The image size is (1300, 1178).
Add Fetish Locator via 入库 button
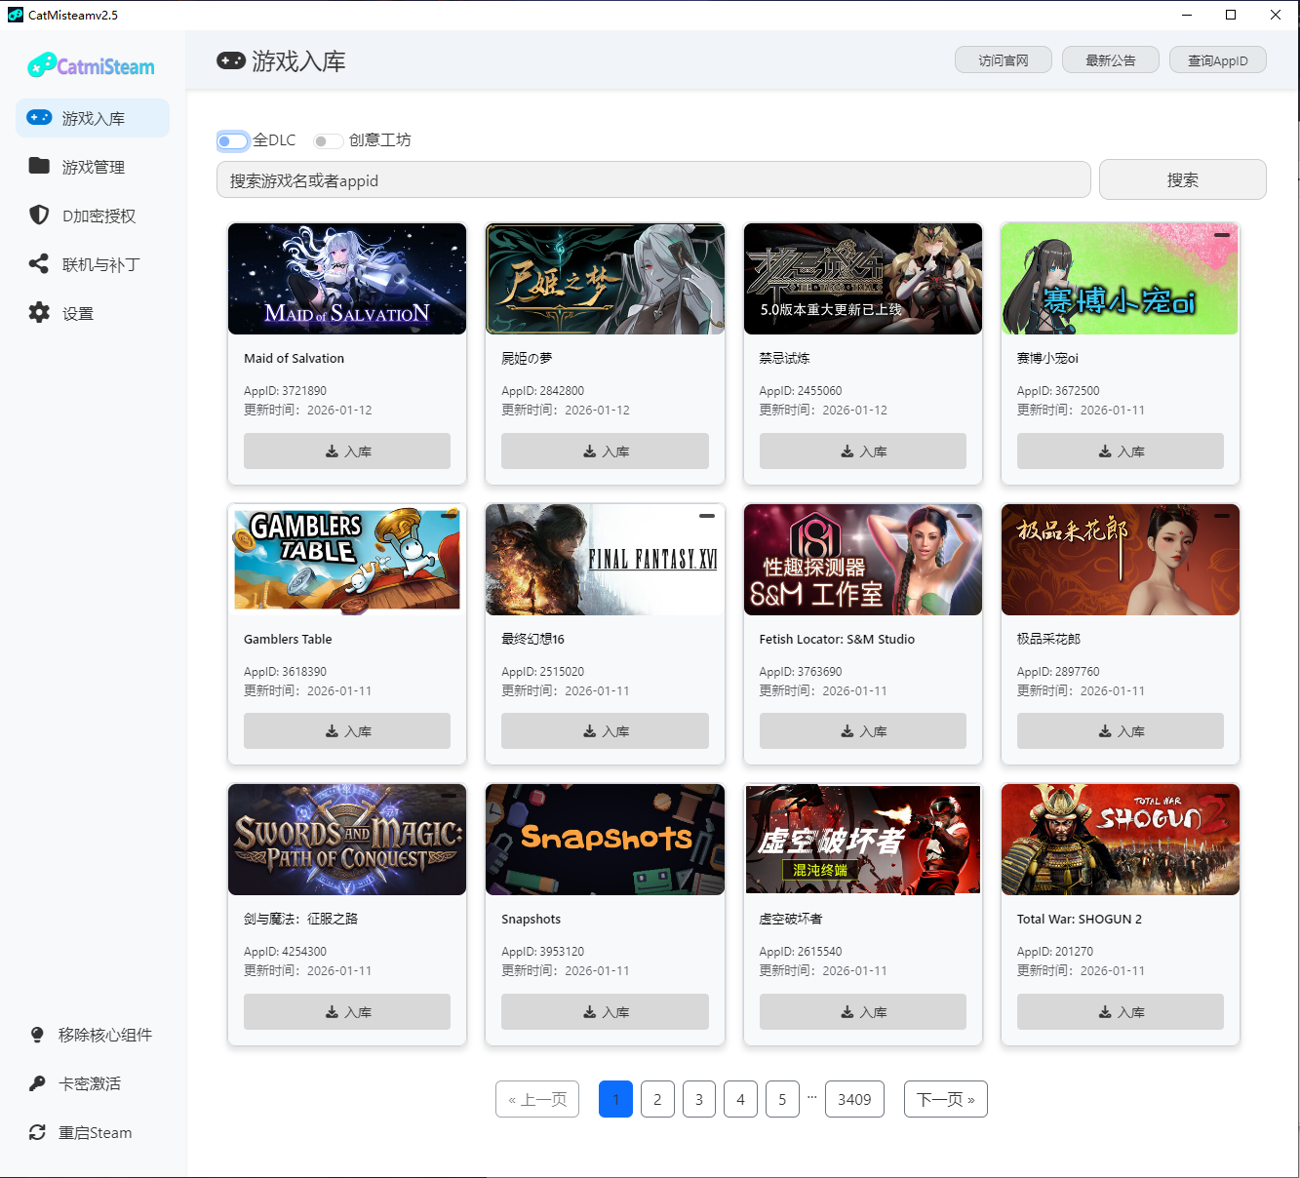(863, 731)
